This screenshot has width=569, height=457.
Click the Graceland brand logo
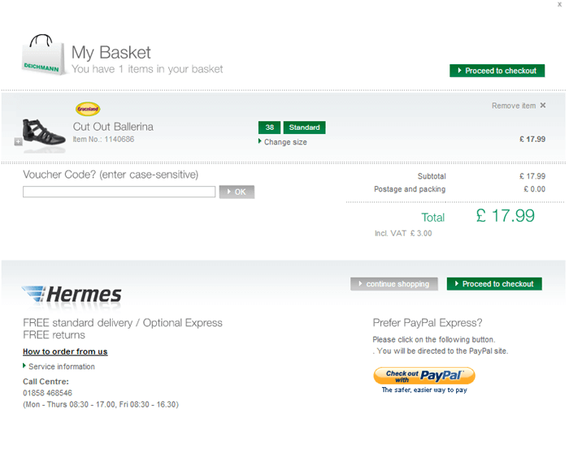(x=87, y=109)
